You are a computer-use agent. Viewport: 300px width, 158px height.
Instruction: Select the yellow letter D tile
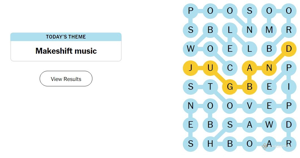(x=289, y=49)
